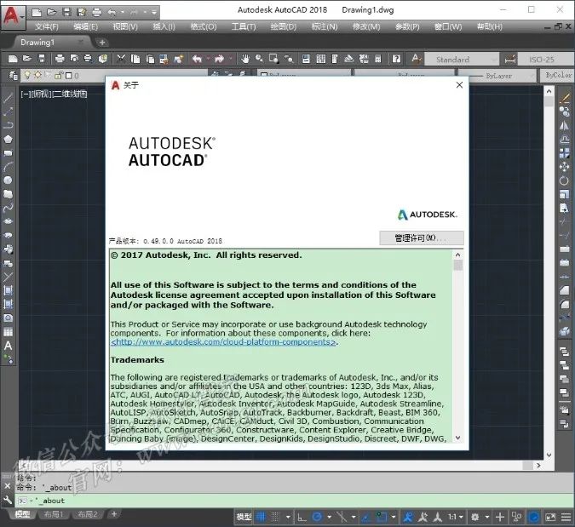575x527 pixels.
Task: Toggle ortho mode in status bar
Action: click(x=301, y=516)
